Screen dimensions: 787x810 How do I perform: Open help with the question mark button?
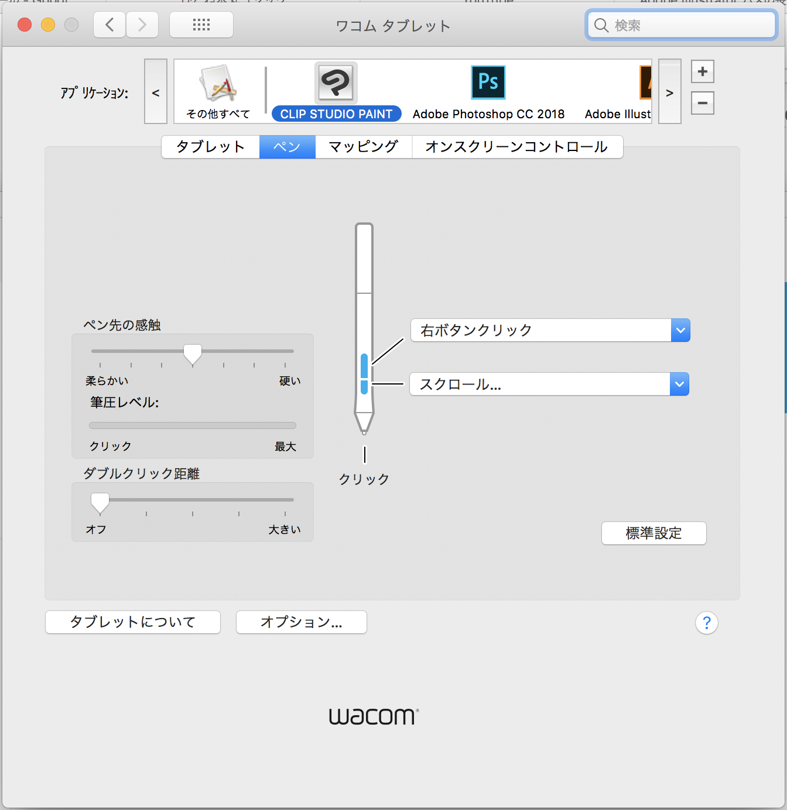pyautogui.click(x=707, y=623)
